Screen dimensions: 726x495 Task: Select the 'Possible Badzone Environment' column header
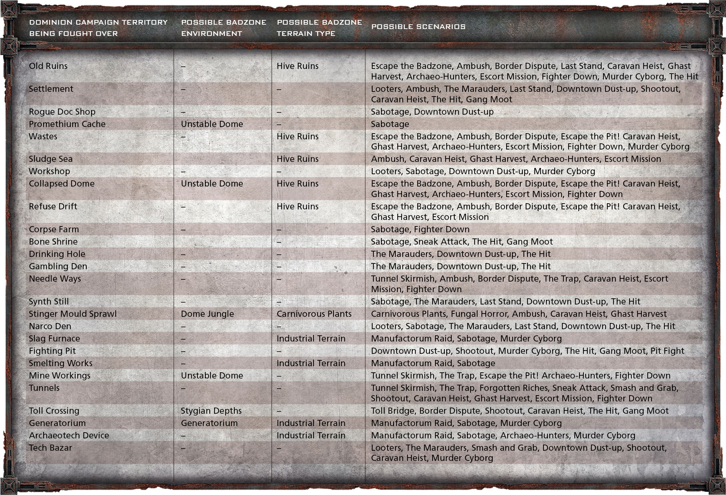[223, 28]
